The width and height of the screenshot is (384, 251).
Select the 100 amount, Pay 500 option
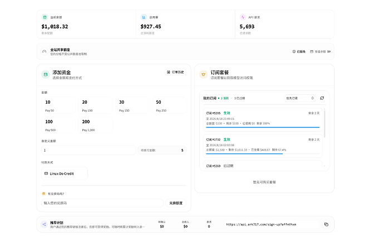point(58,125)
